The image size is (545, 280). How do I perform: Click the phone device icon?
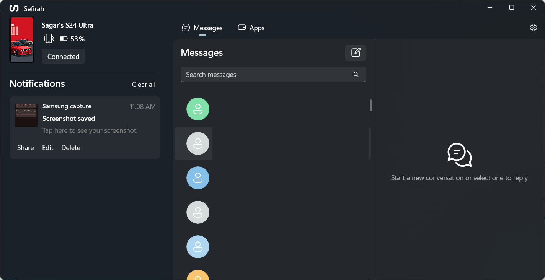pos(49,38)
